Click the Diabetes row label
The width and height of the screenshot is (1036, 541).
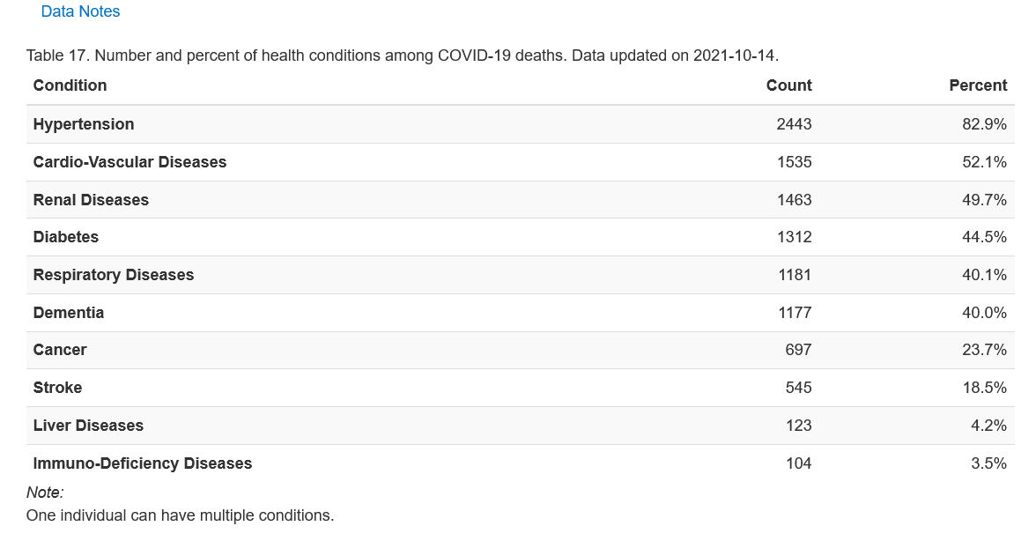(x=66, y=237)
